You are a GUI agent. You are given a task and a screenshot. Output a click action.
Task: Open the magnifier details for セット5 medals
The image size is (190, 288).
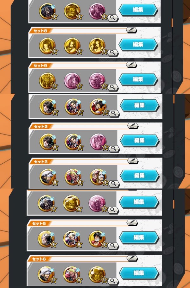coord(113,245)
